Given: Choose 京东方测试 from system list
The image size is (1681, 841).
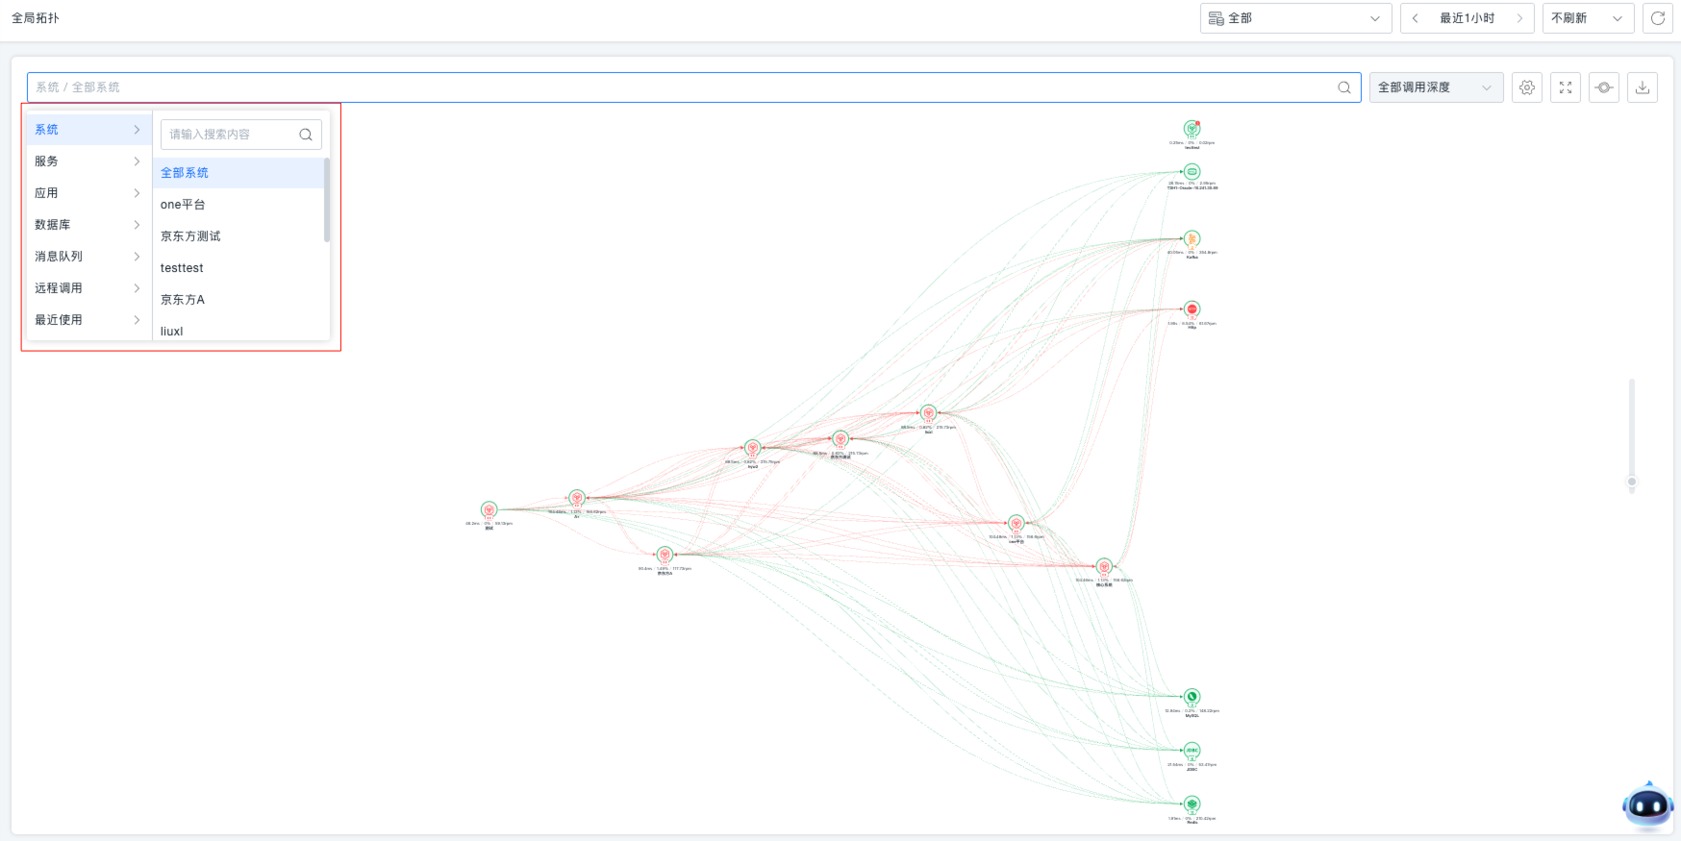Looking at the screenshot, I should point(190,236).
